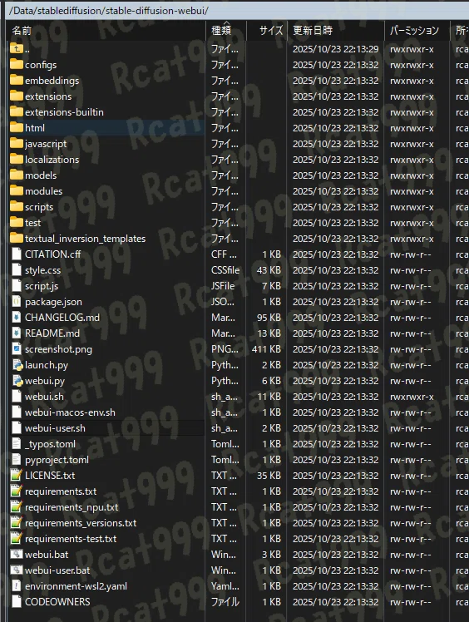The height and width of the screenshot is (622, 469).
Task: Select the CITATION.cff file name
Action: 52,254
